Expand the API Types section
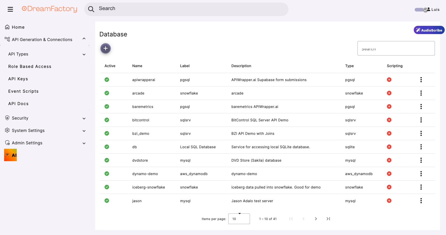Image resolution: width=446 pixels, height=235 pixels. (x=84, y=54)
